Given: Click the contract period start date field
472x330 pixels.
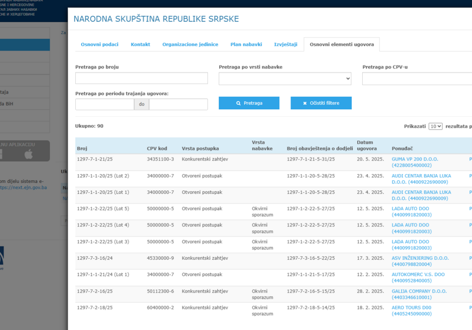Looking at the screenshot, I should [x=104, y=104].
